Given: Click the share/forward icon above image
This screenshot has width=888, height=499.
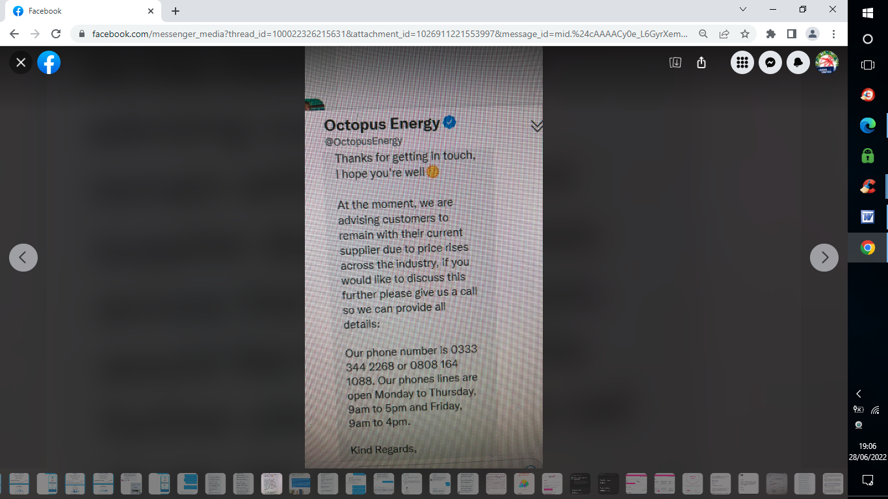Looking at the screenshot, I should (701, 62).
